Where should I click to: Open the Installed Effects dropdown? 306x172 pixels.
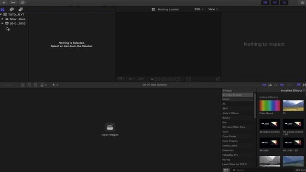tap(293, 90)
